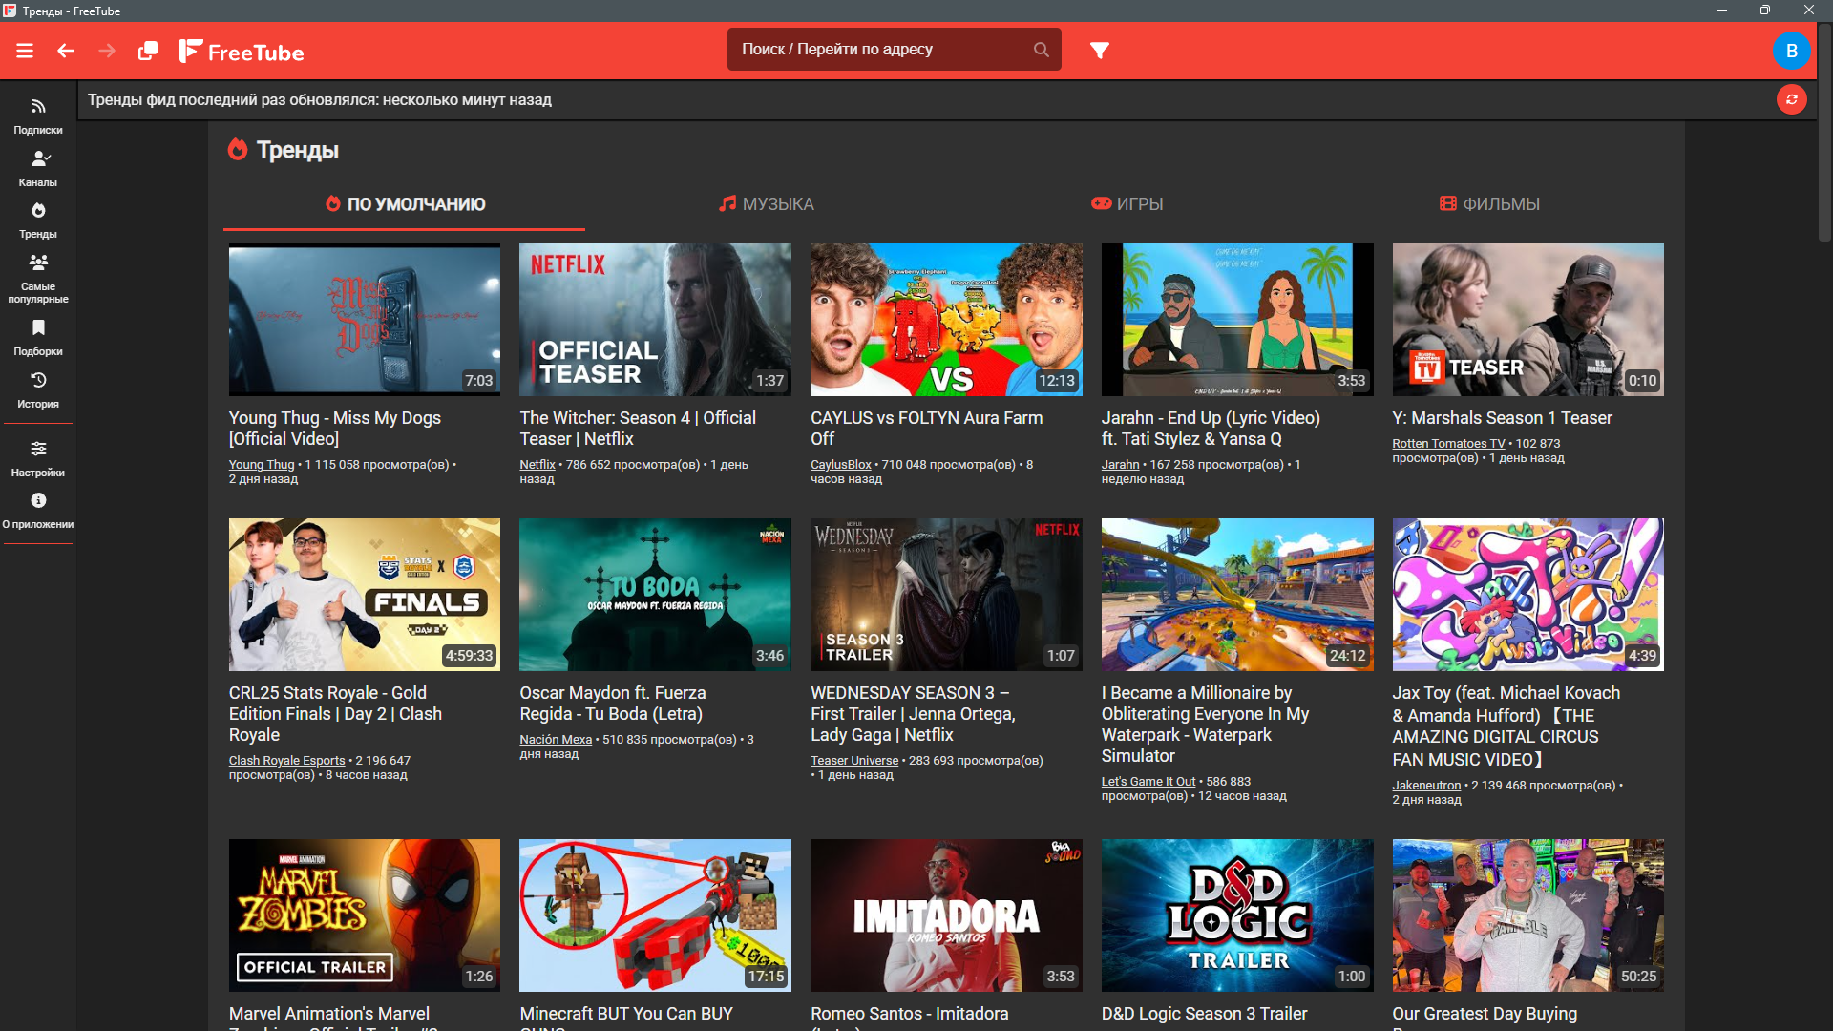
Task: Open Rotten Tomatoes TV channel link
Action: 1448,444
